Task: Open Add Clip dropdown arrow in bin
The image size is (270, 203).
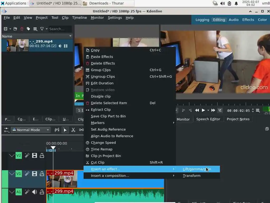Action: click(x=10, y=29)
